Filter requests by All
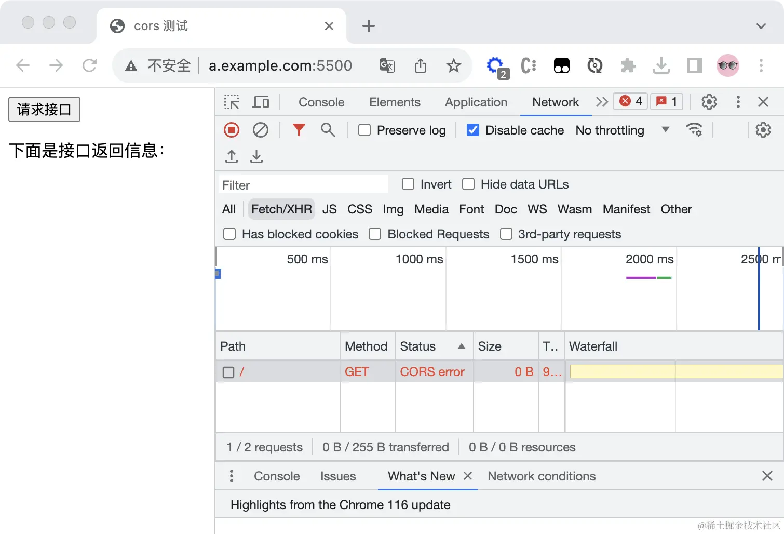 [x=229, y=209]
